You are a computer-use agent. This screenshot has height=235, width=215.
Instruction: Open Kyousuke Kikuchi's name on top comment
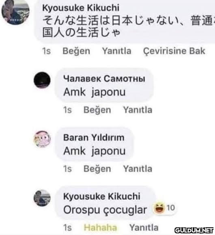coord(81,8)
